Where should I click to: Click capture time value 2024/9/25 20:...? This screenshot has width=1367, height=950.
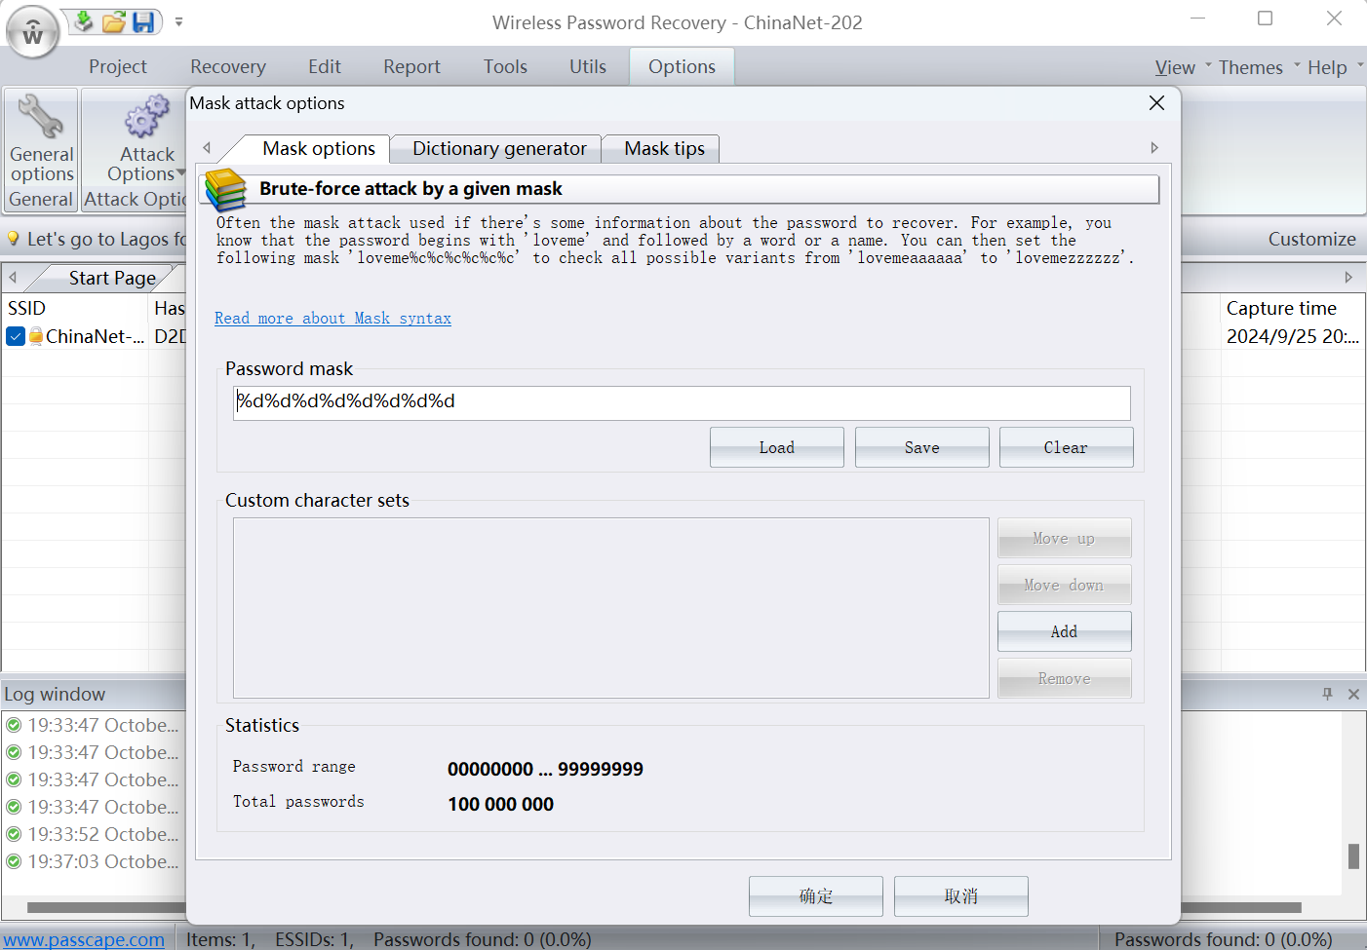point(1292,336)
